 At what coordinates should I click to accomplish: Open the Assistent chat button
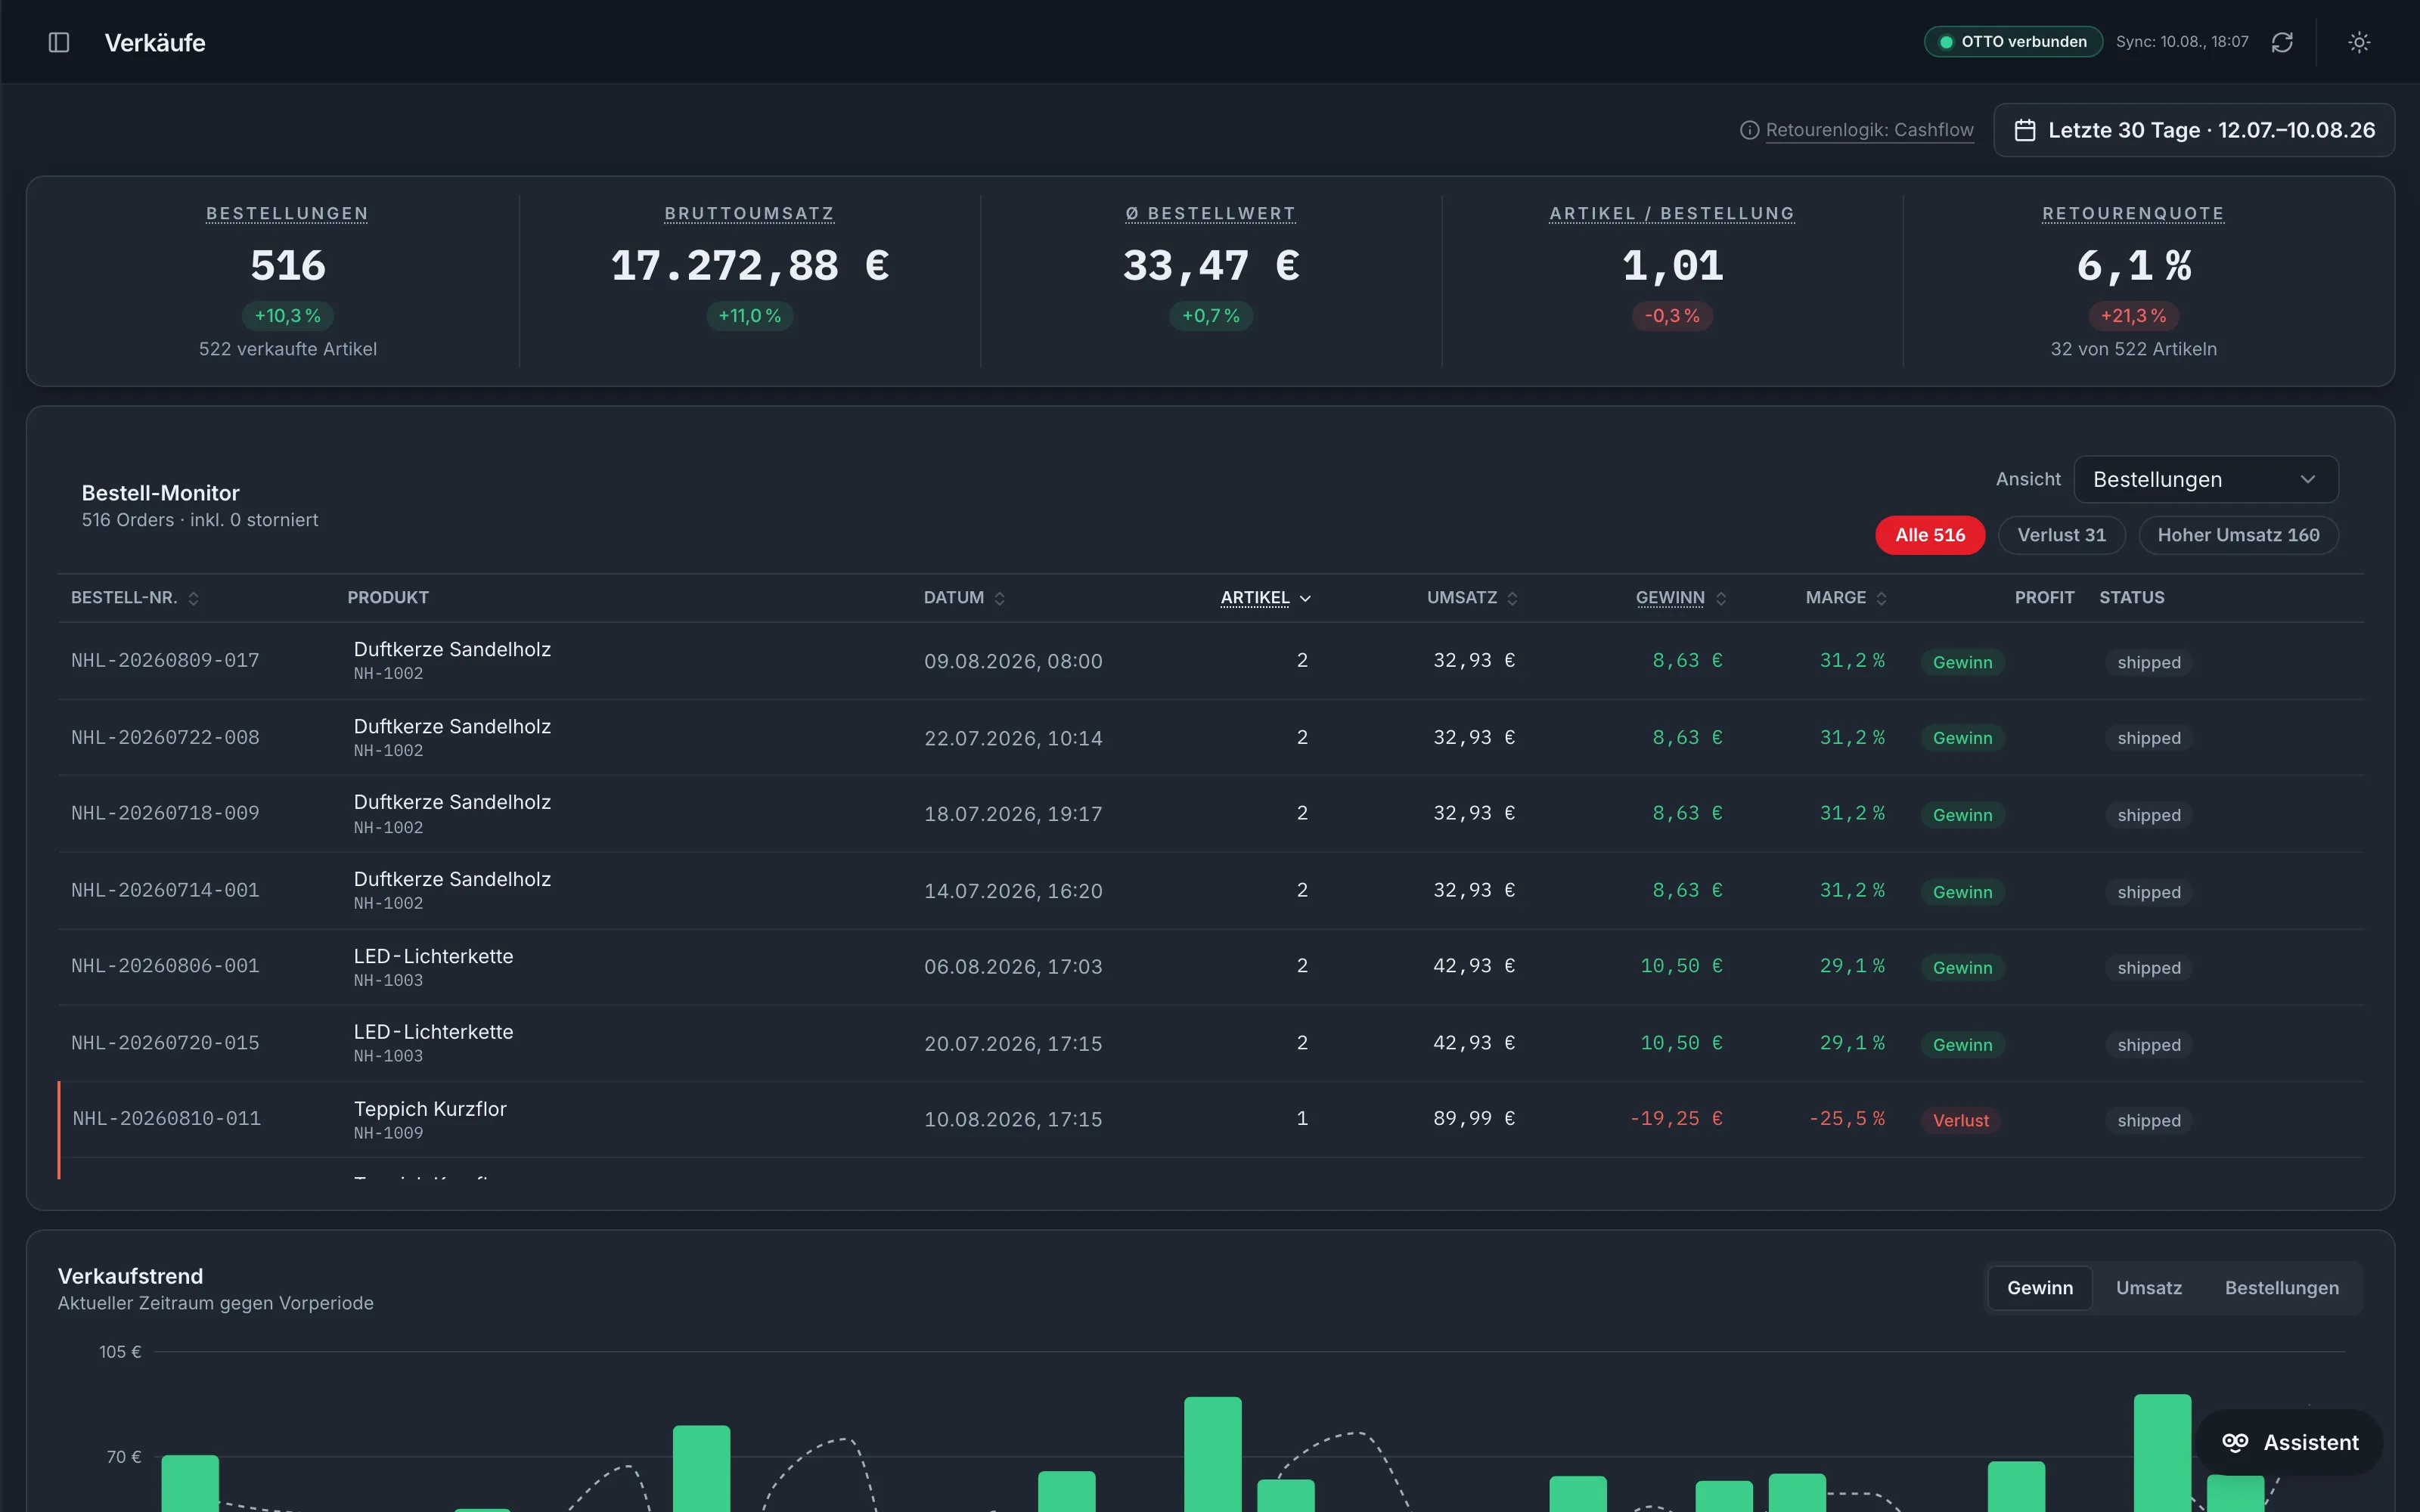[x=2290, y=1442]
